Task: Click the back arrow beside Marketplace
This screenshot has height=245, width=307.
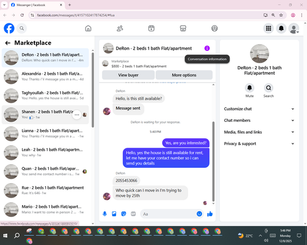Action: coord(8,43)
